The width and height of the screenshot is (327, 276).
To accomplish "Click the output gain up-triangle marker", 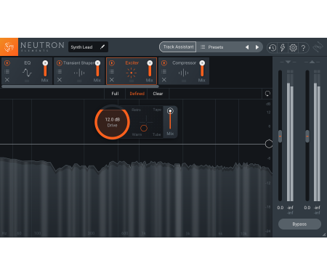I will tap(312, 62).
